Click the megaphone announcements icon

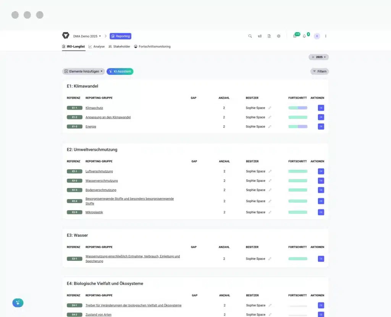point(260,36)
